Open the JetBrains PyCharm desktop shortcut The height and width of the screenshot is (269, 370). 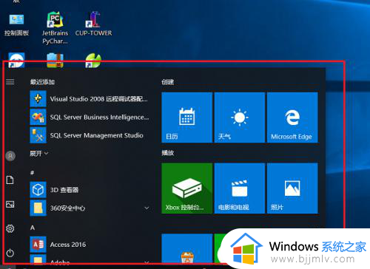pyautogui.click(x=55, y=27)
